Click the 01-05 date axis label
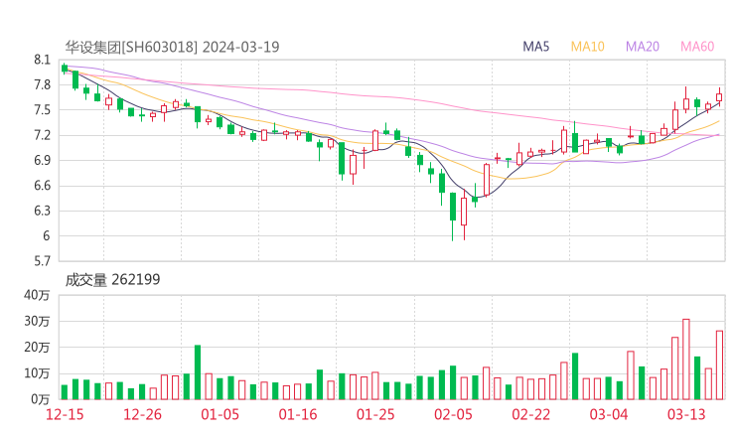The height and width of the screenshot is (437, 735). [x=220, y=414]
